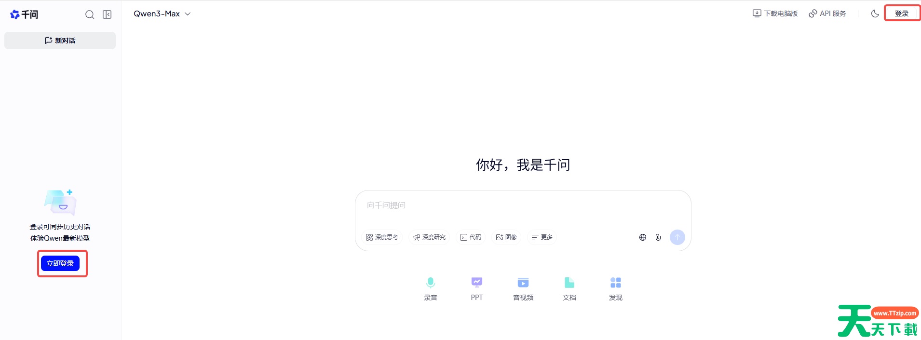921x340 pixels.
Task: Expand the 更多 options menu
Action: click(x=542, y=237)
